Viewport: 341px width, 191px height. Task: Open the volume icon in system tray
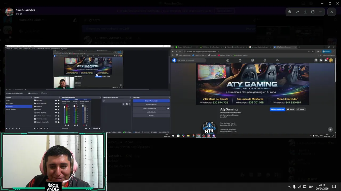click(x=299, y=187)
